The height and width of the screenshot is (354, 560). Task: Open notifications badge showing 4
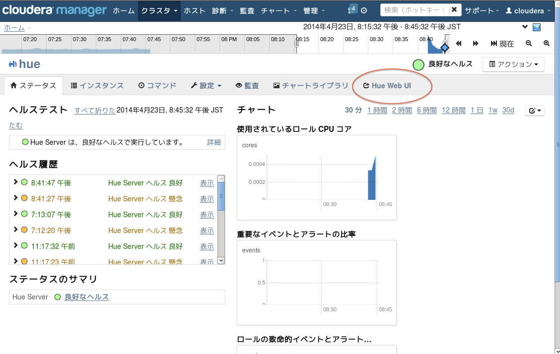click(352, 9)
